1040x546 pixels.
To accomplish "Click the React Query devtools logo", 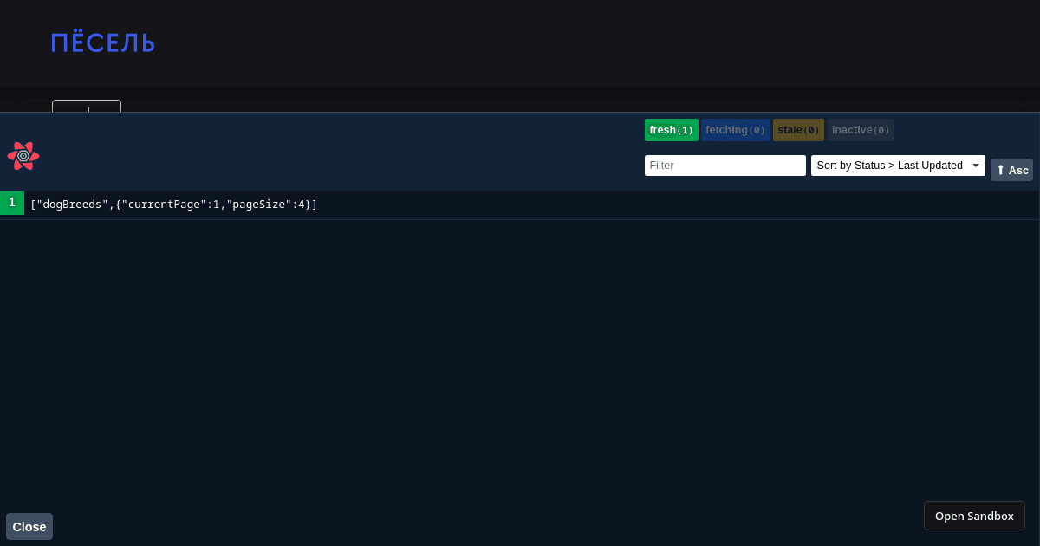I will pyautogui.click(x=23, y=156).
